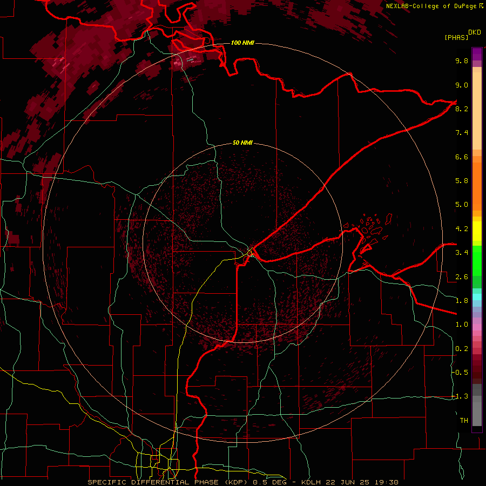The image size is (486, 486).
Task: Select the bright green band of the color scale
Action: [477, 261]
